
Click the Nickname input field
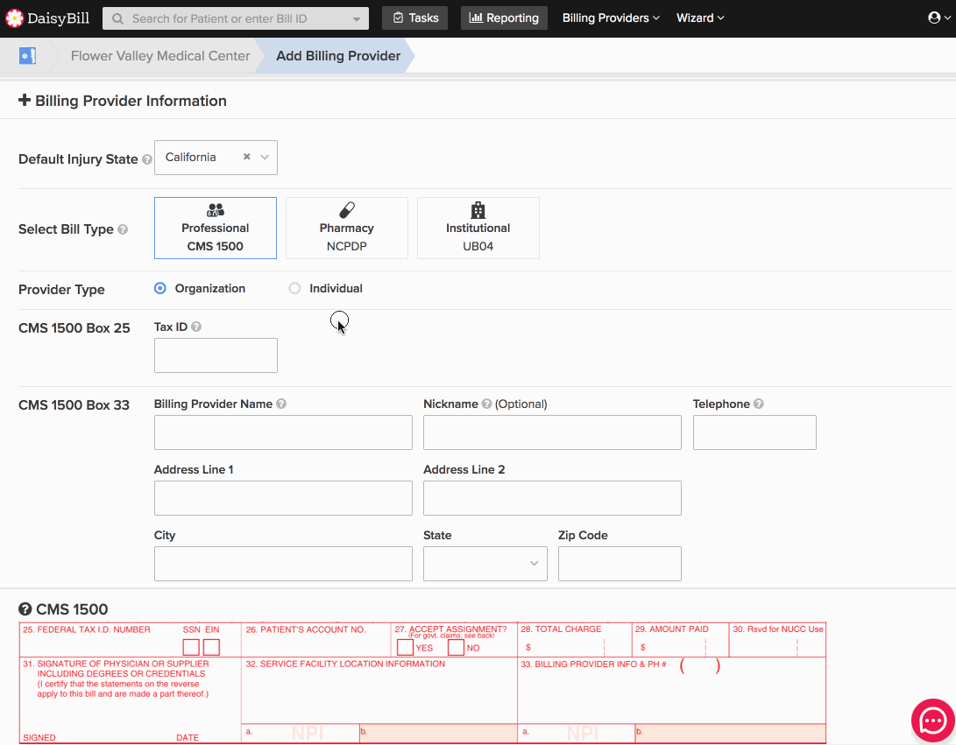(x=552, y=432)
